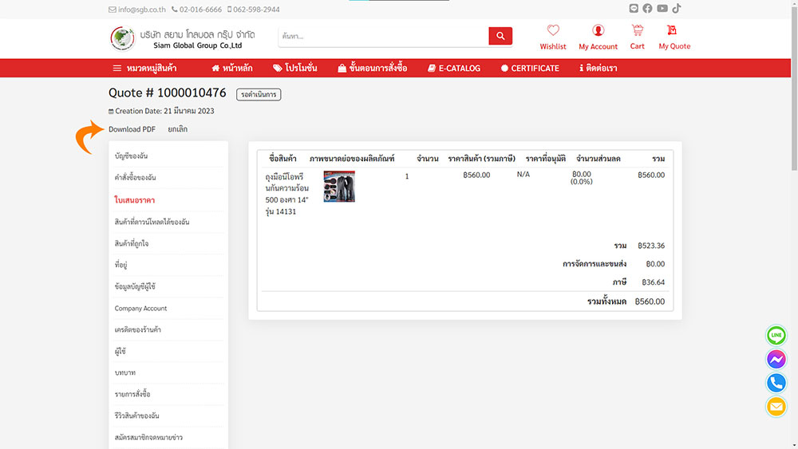This screenshot has width=798, height=449.
Task: Click the ยกเลิก cancel link
Action: [177, 129]
